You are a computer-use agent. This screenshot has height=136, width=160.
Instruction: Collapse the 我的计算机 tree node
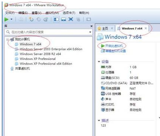pyautogui.click(x=7, y=39)
